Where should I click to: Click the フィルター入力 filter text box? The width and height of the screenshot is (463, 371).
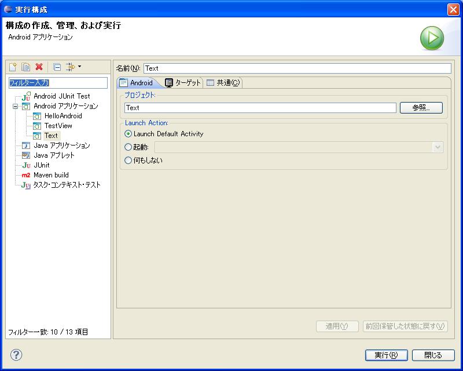tap(58, 83)
